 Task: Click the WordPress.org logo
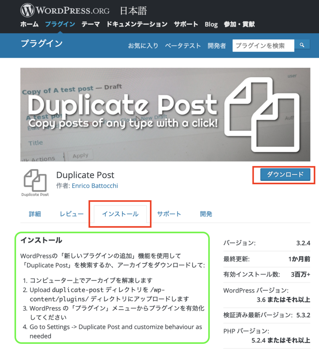[x=65, y=10]
